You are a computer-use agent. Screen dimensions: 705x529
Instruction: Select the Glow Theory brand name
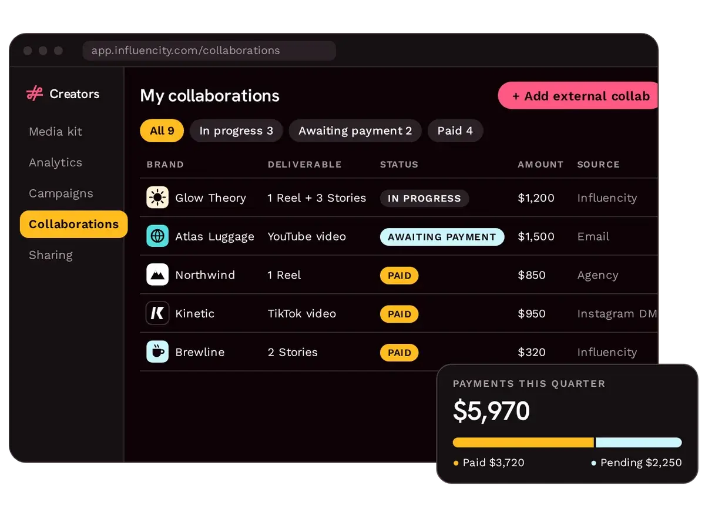click(x=210, y=198)
